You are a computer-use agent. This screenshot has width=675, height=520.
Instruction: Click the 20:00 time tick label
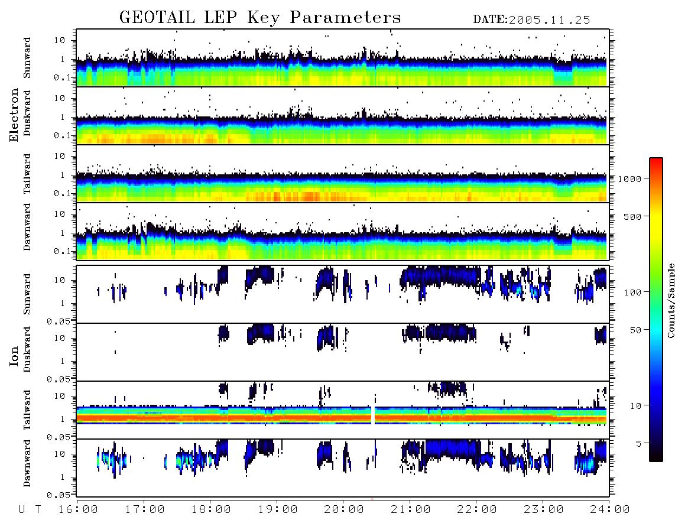coord(344,509)
